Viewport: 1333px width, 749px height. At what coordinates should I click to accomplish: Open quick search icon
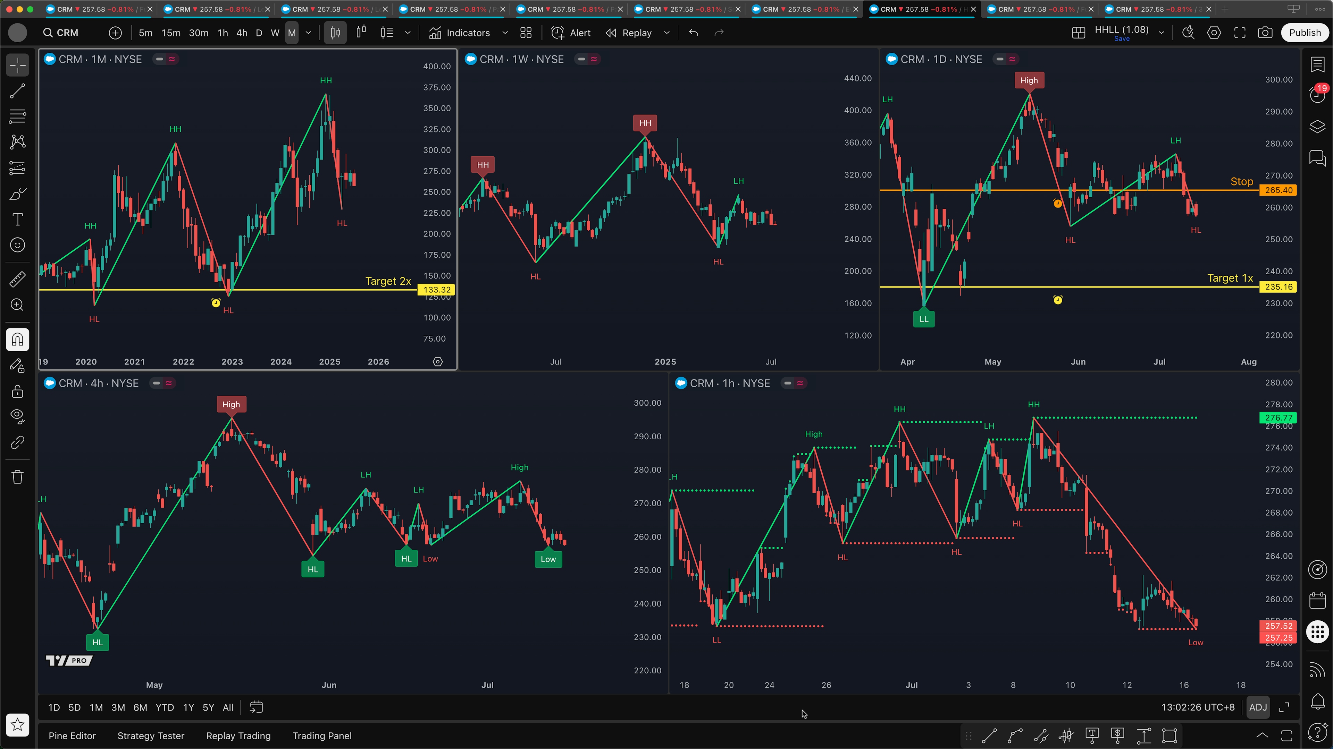[1189, 33]
